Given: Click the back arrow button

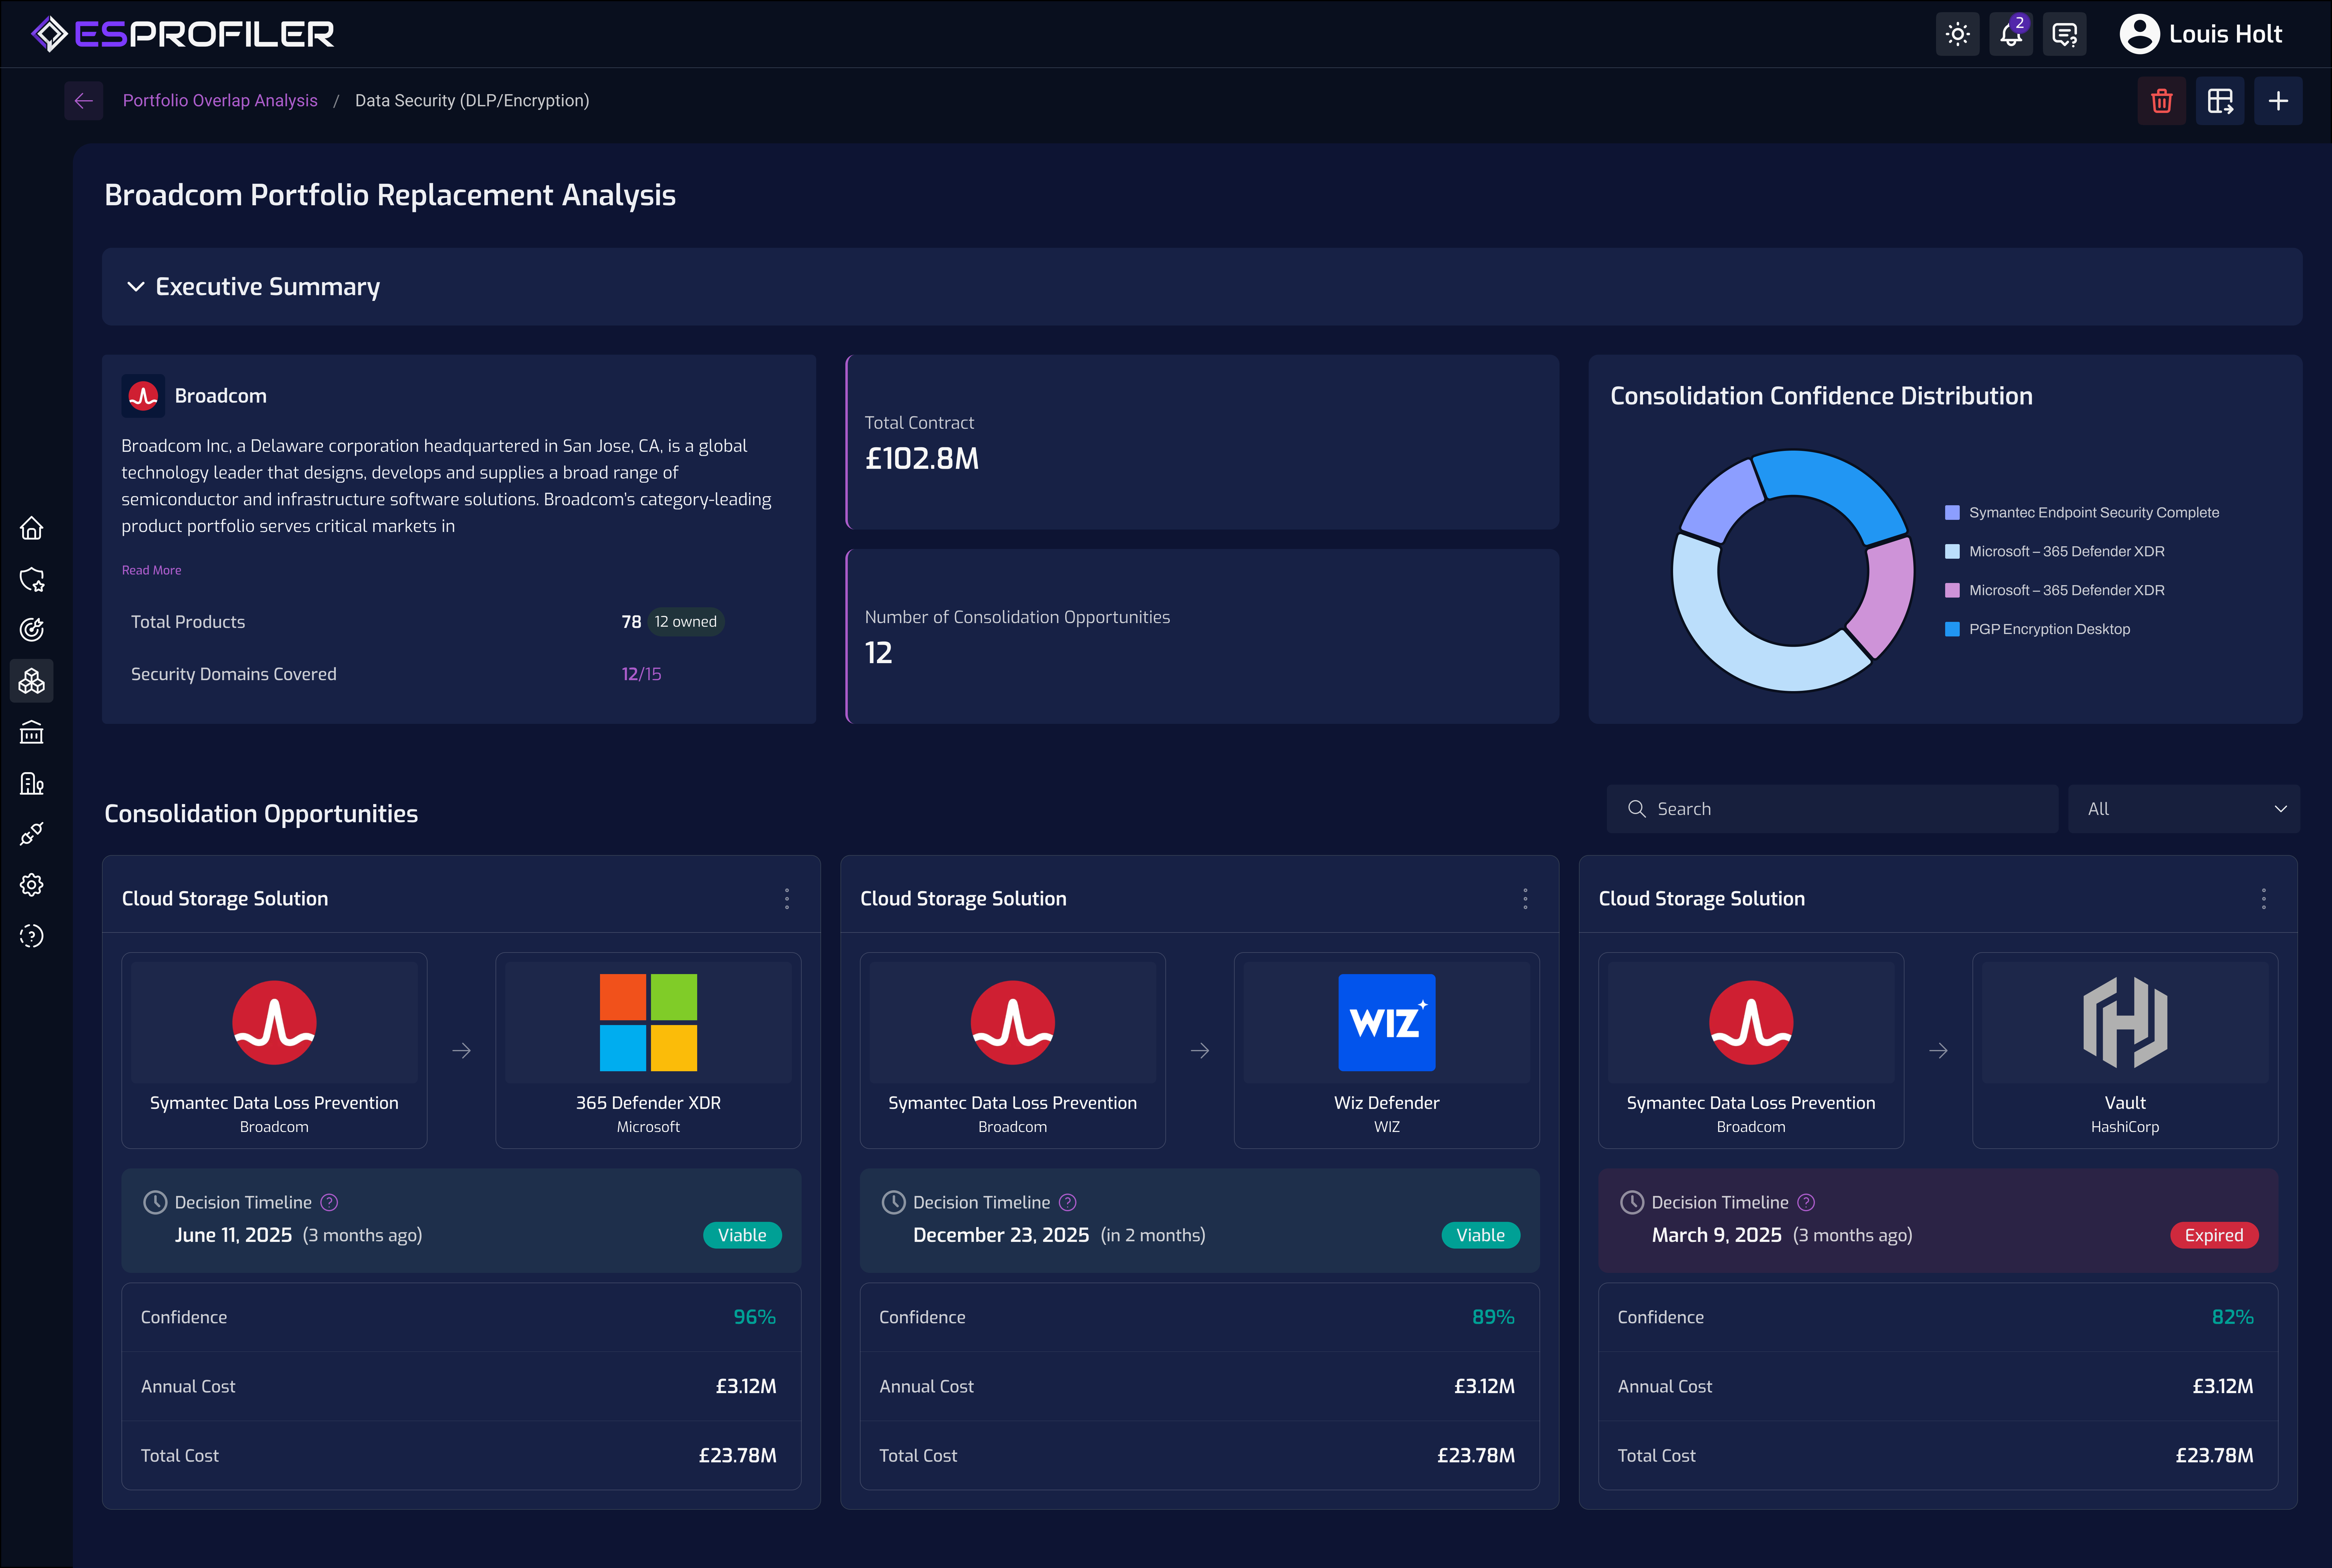Looking at the screenshot, I should [84, 101].
